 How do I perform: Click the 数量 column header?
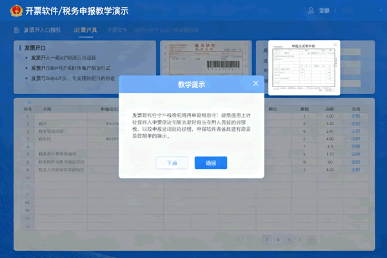click(304, 109)
